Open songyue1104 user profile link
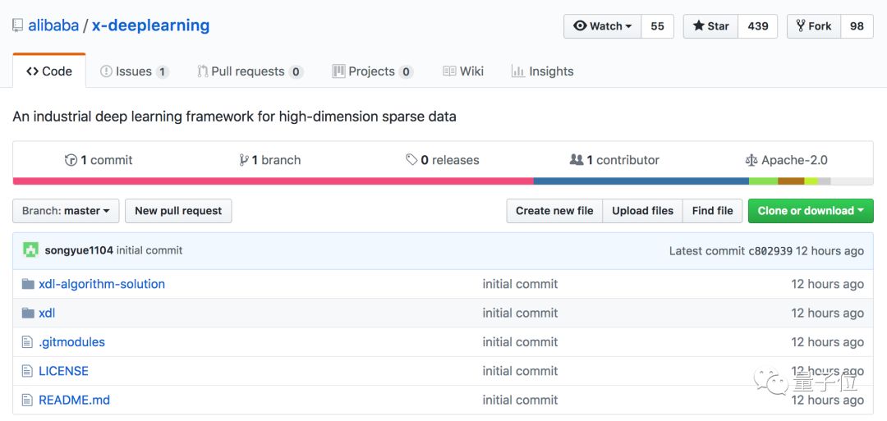Image resolution: width=887 pixels, height=421 pixels. coord(79,250)
